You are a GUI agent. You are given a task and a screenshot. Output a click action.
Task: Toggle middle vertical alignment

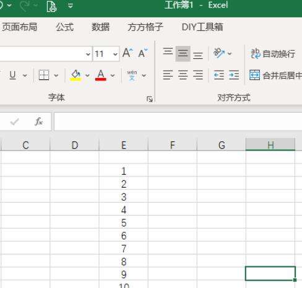[183, 54]
